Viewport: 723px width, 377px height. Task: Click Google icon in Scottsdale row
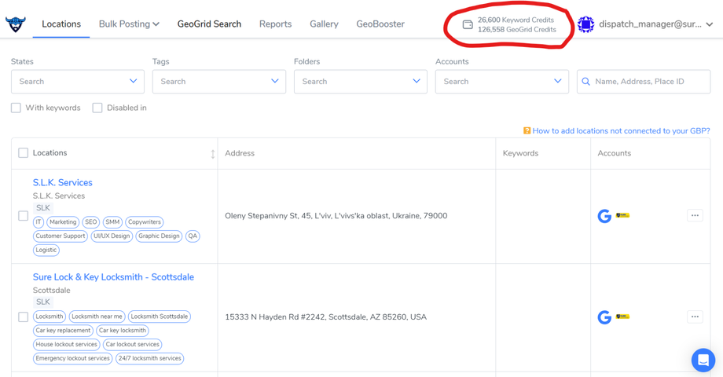604,317
